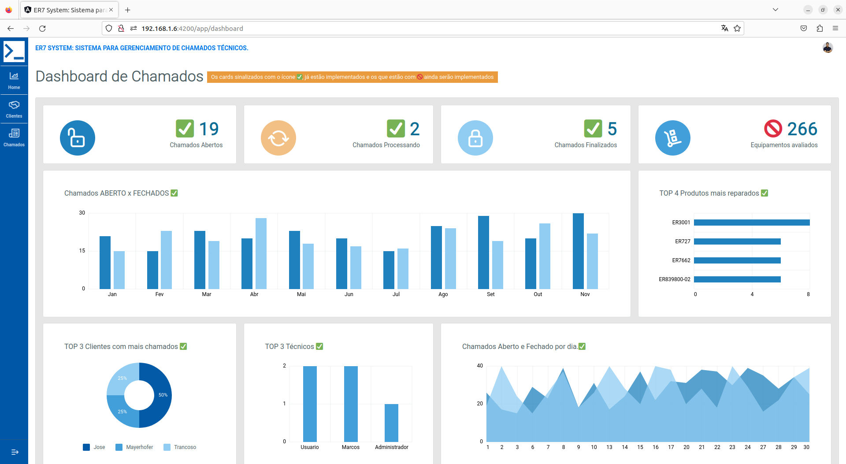Screen dimensions: 846x464
Task: Click the insecure connection padlock icon
Action: [121, 28]
